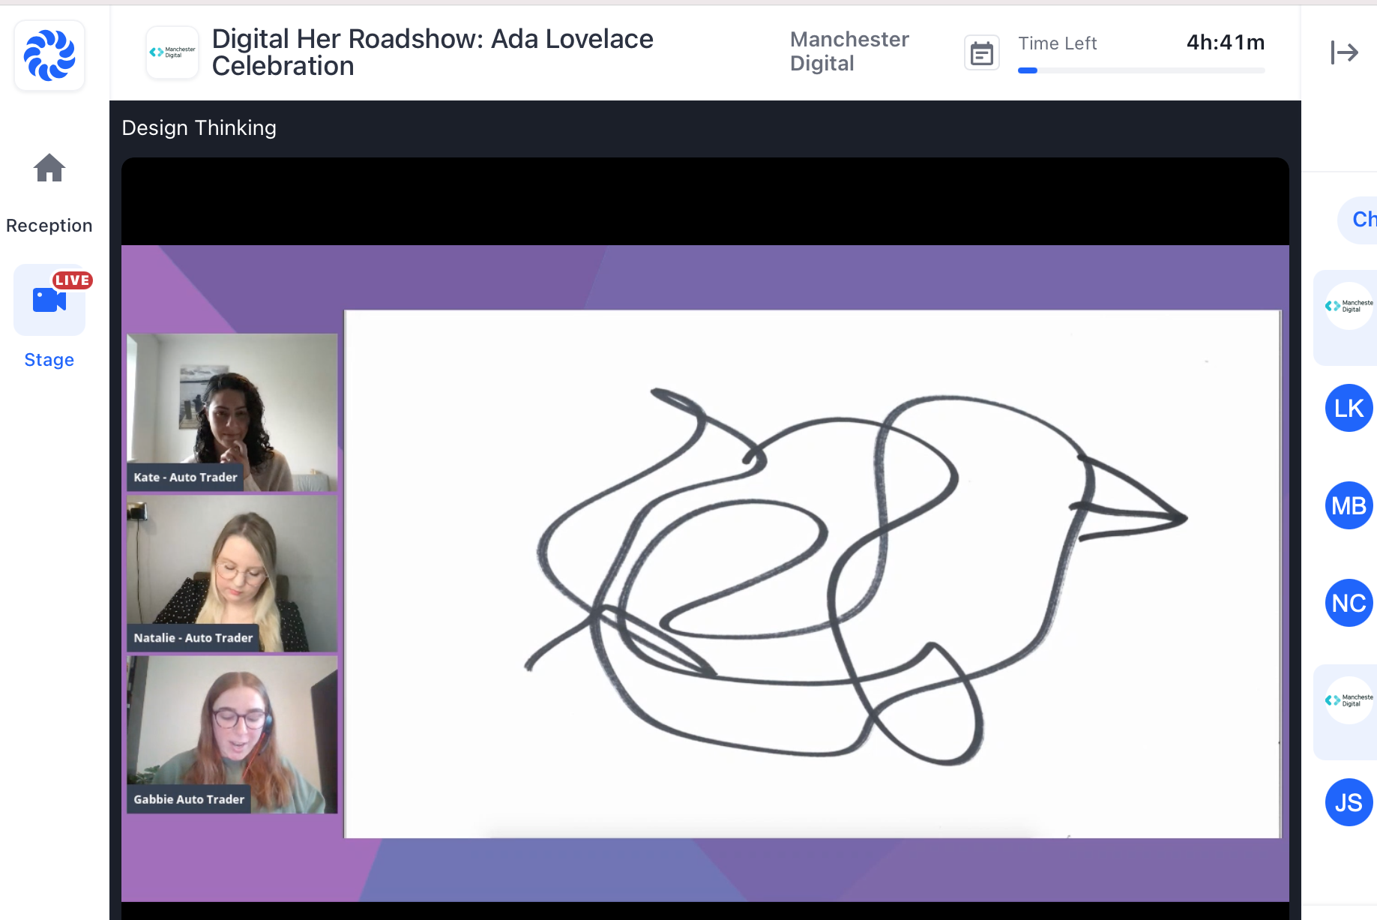
Task: Open the MB attendee avatar
Action: point(1349,505)
